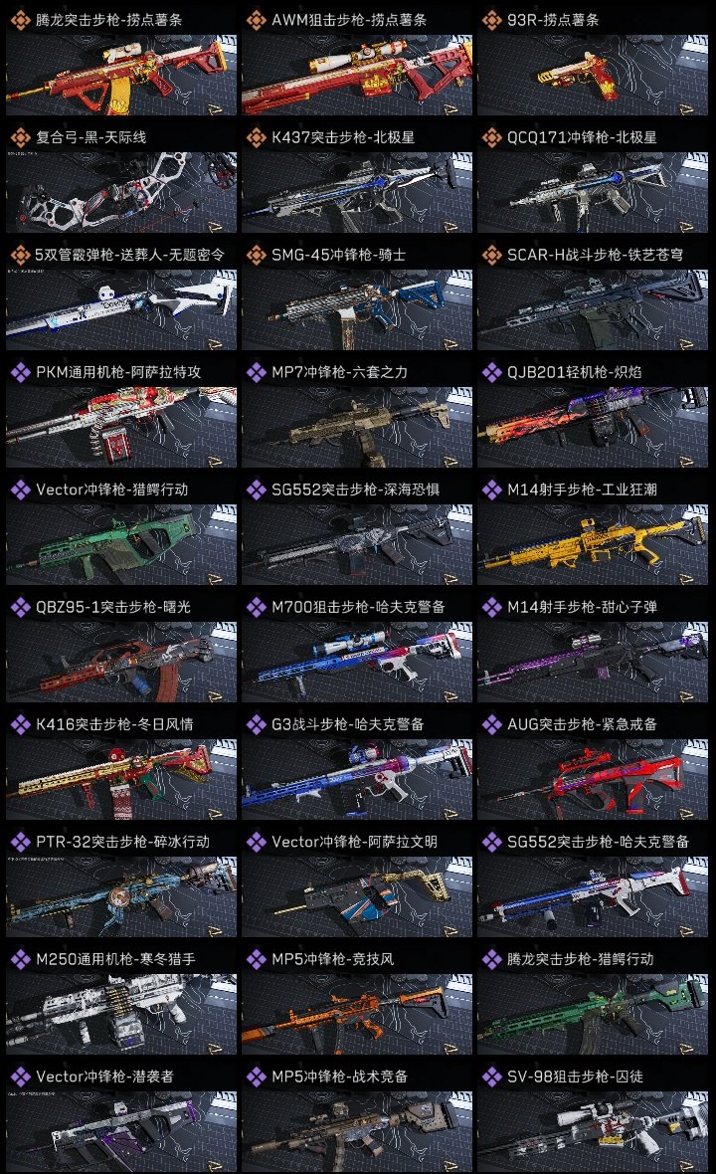
Task: Open the MP5冲锋枪-竞技风 orange gun image
Action: [x=357, y=1015]
